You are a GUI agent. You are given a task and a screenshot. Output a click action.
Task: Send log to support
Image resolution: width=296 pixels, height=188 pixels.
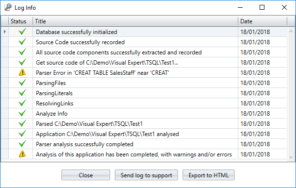coord(146,175)
